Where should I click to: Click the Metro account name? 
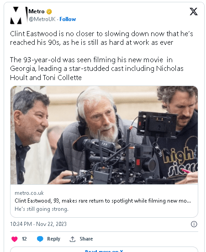click(37, 11)
